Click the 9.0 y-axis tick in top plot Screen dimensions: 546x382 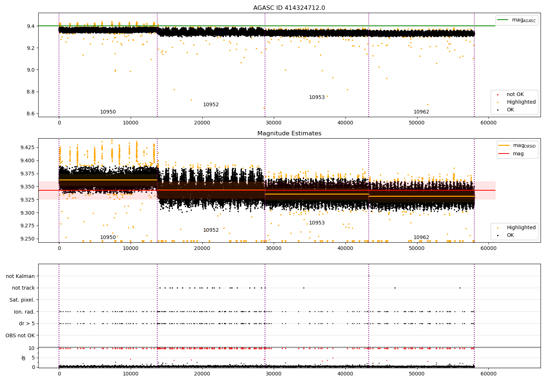pyautogui.click(x=30, y=70)
